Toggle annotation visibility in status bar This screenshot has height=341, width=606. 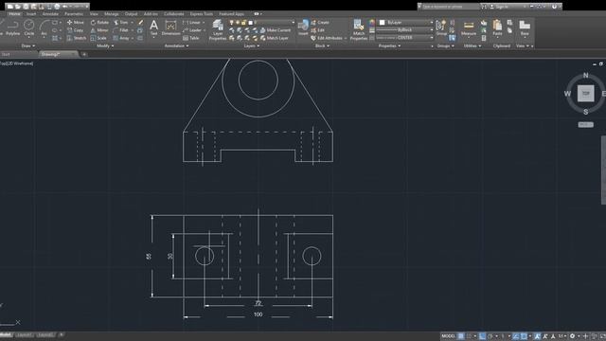[537, 336]
